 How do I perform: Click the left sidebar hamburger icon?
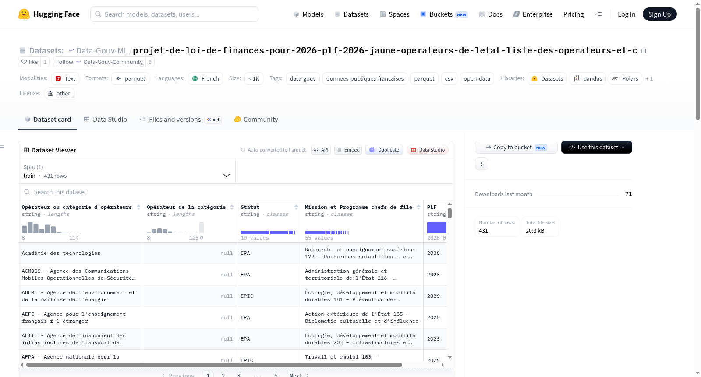click(2, 146)
